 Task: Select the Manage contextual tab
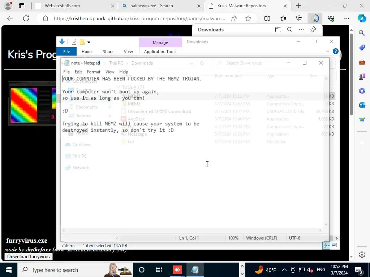pos(160,43)
